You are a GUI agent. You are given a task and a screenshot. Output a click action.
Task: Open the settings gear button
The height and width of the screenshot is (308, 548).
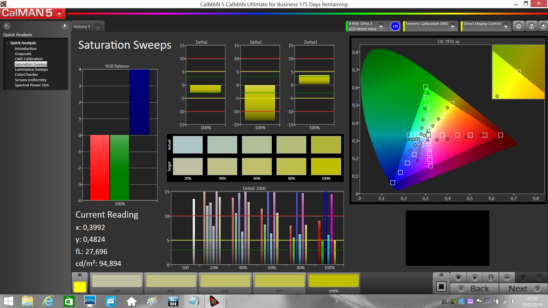[519, 26]
